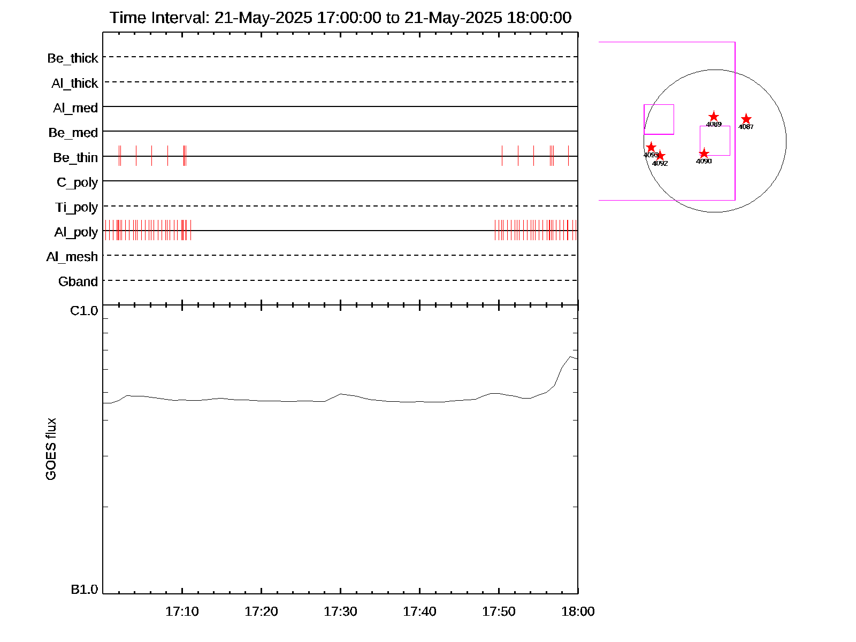Click the B1.0 flux level label
The height and width of the screenshot is (642, 856).
(84, 590)
